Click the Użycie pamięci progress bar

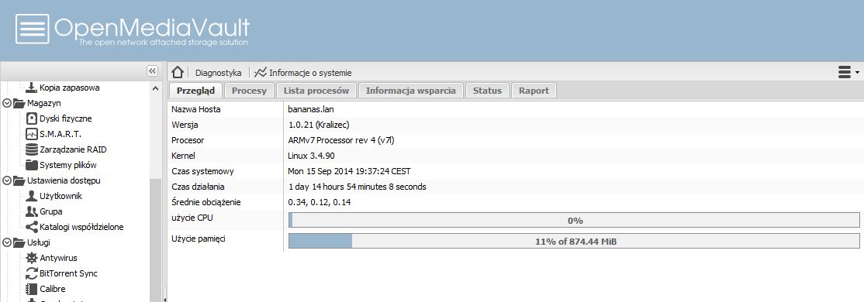pyautogui.click(x=574, y=241)
